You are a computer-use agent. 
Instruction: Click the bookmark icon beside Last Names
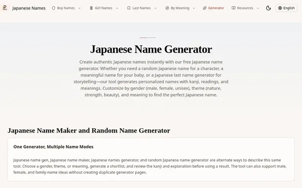tap(129, 8)
